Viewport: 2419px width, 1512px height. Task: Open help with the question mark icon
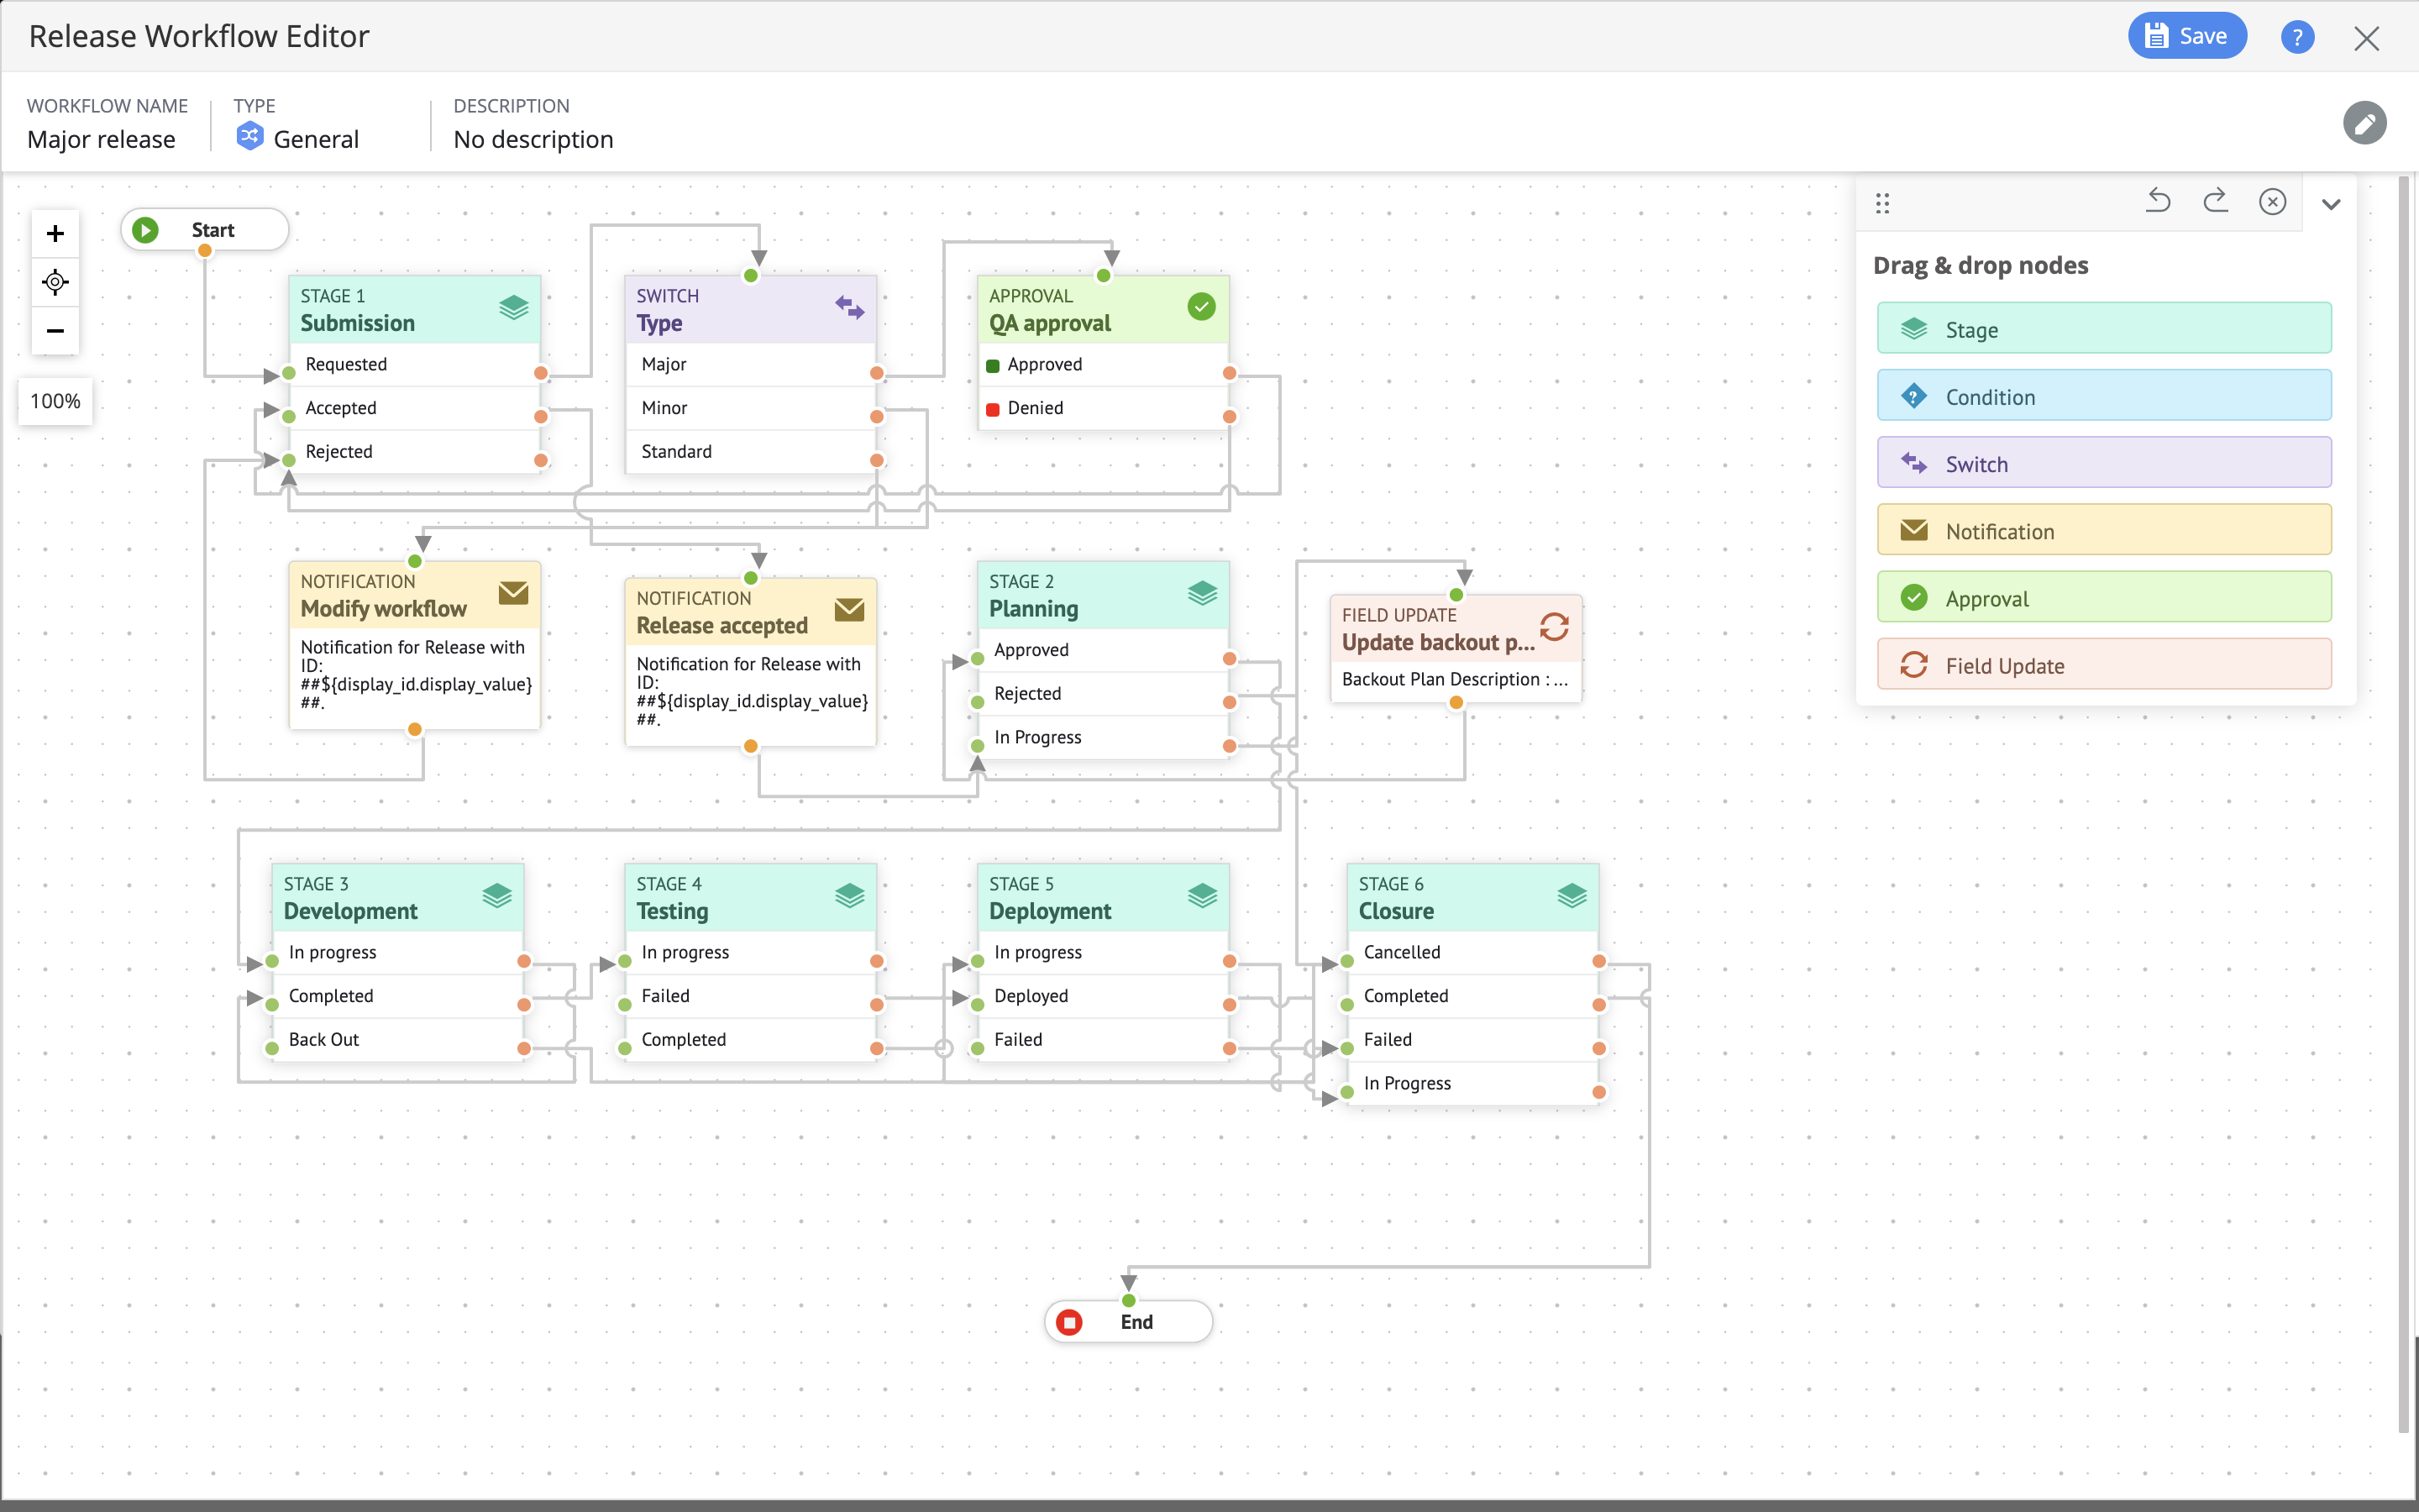click(2297, 38)
